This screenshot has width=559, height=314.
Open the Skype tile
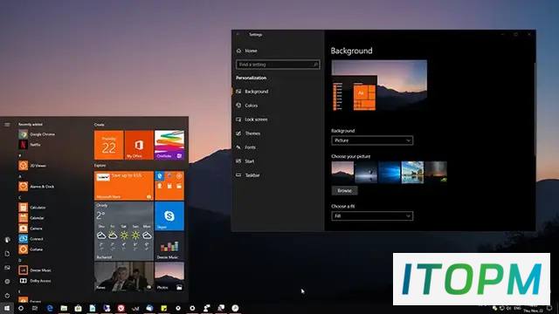coord(169,216)
